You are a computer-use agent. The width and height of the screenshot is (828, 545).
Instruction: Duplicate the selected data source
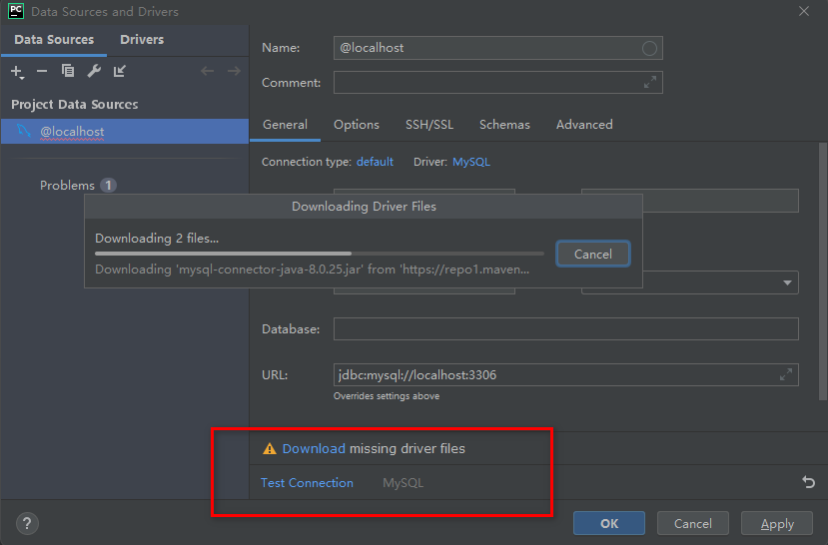coord(68,71)
